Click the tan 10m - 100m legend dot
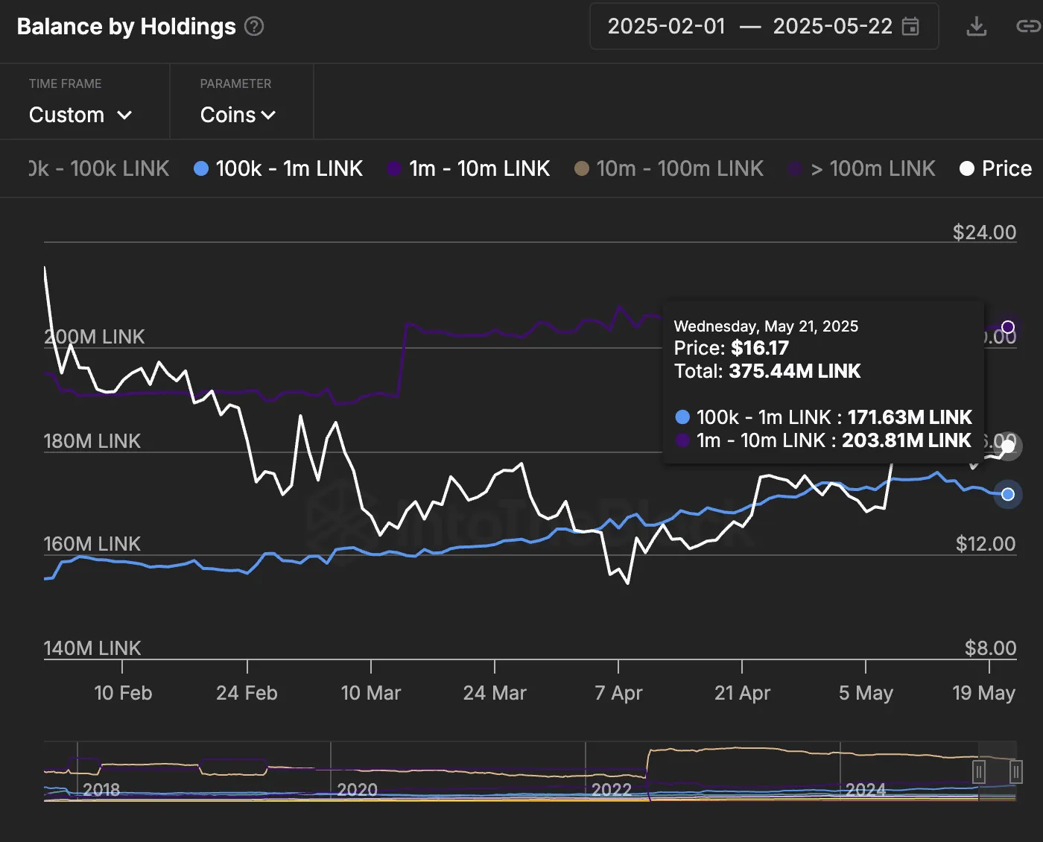1043x842 pixels. (582, 169)
